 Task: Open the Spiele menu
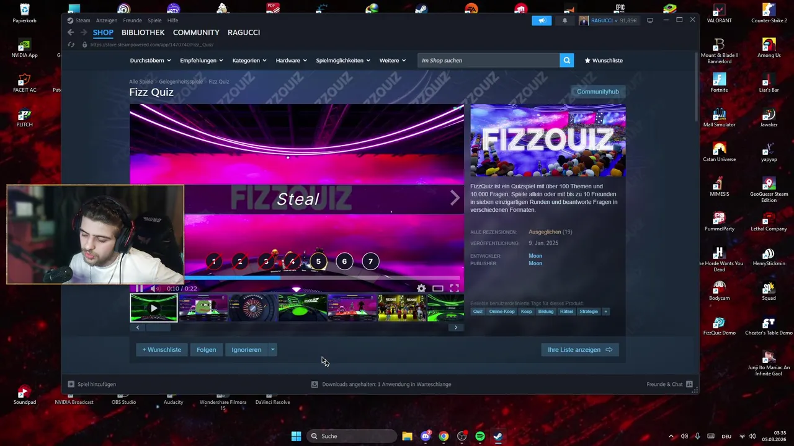point(154,20)
